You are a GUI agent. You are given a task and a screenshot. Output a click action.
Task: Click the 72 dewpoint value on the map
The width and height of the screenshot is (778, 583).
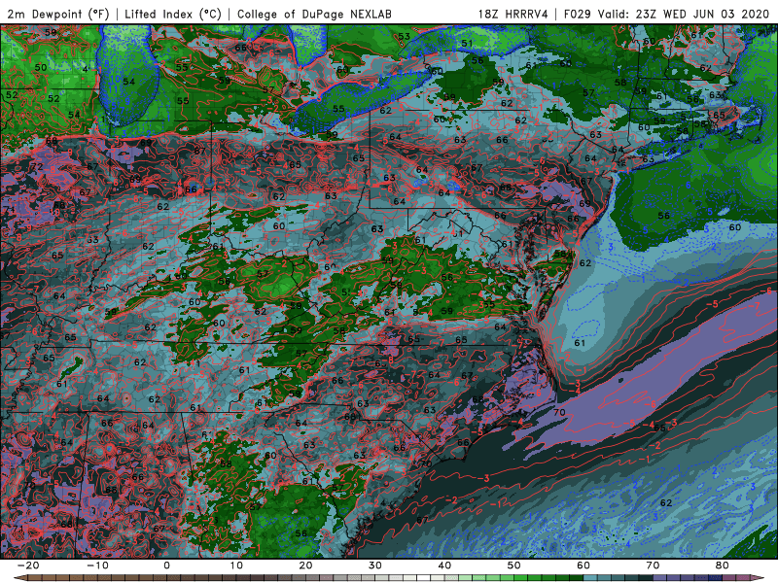pos(37,166)
